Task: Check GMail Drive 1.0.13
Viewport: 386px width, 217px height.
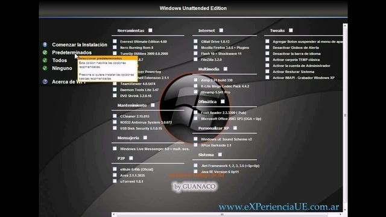Action: coord(195,42)
